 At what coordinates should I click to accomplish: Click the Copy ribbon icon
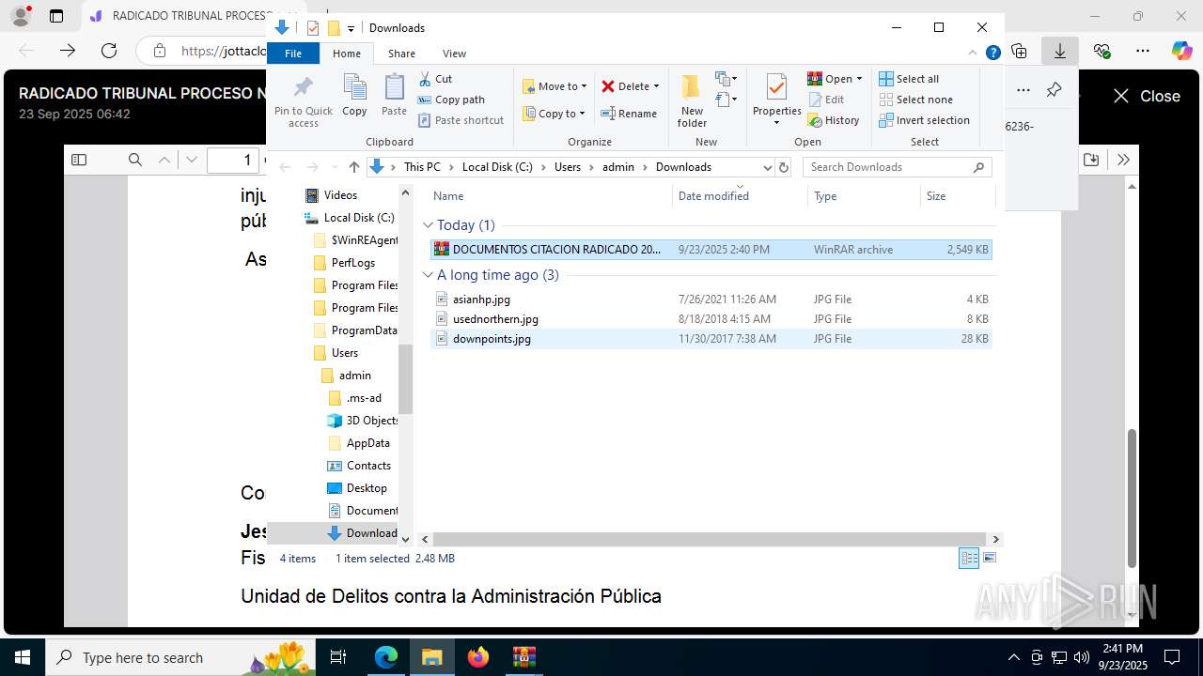coord(354,96)
